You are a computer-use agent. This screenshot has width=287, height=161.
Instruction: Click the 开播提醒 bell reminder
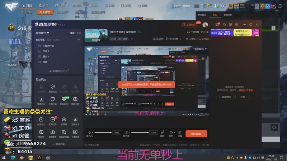193,32
